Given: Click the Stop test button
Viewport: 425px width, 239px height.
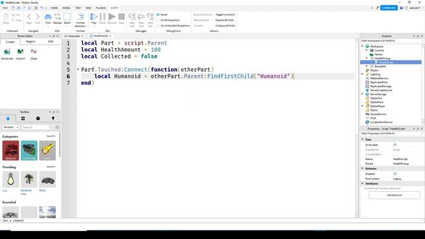Looking at the screenshot, I should click(x=122, y=17).
